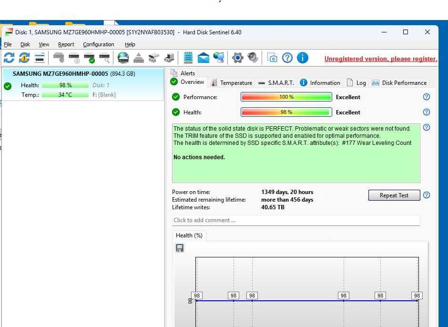Viewport: 448px width, 327px height.
Task: Open the Disk menu
Action: pos(25,44)
